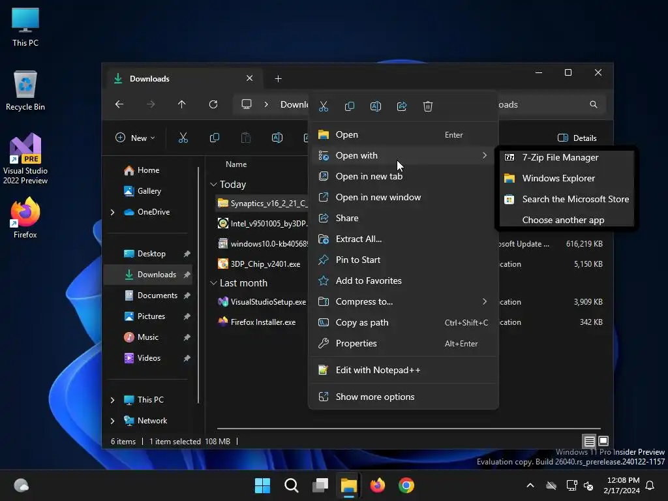The image size is (668, 501).
Task: Click the Copy icon in context menu
Action: [x=350, y=106]
